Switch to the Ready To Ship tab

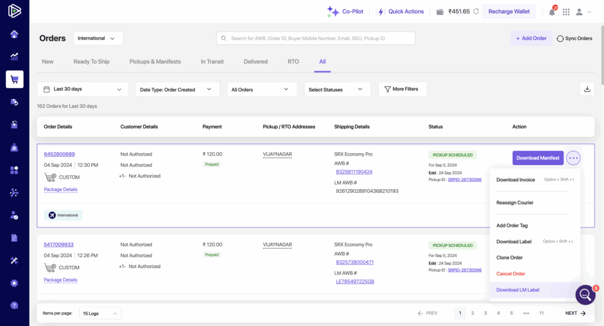[91, 61]
